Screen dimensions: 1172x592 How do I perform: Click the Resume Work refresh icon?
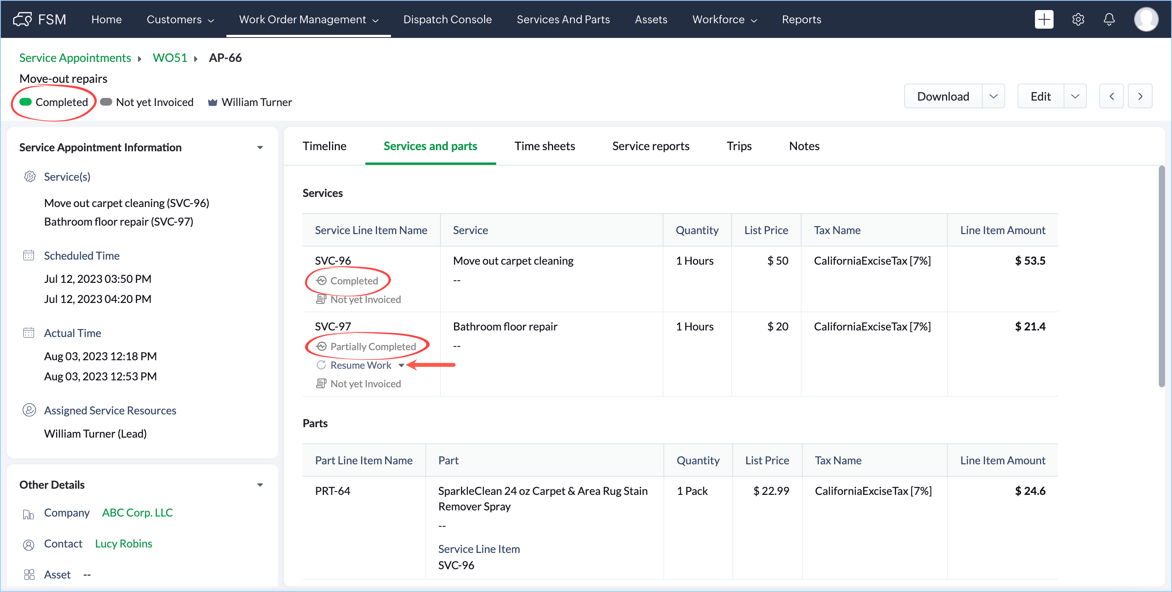[x=321, y=365]
